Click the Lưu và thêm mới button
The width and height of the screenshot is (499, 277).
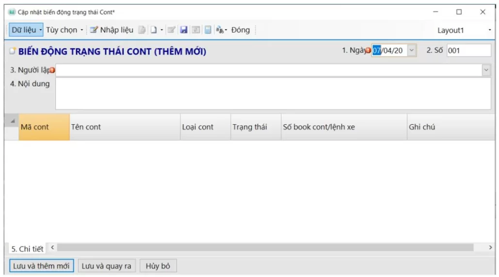[41, 266]
